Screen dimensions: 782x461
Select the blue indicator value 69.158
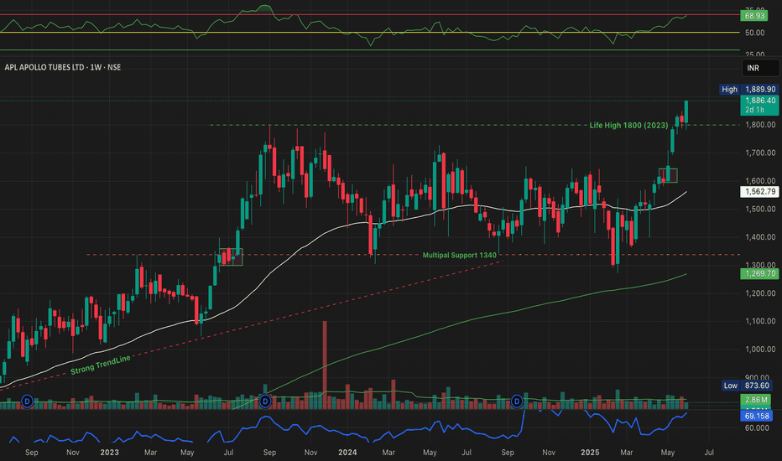[x=756, y=416]
